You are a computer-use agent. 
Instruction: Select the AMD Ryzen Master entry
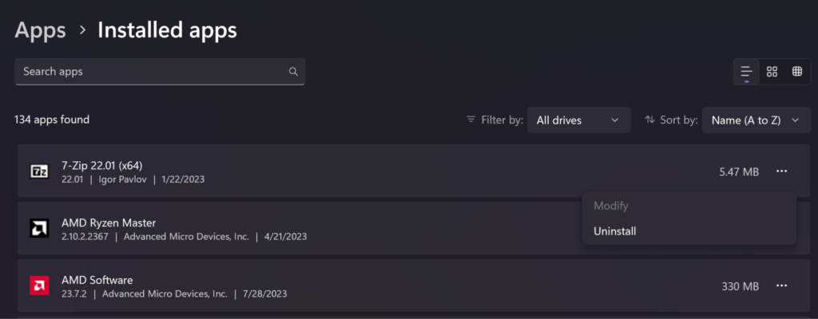pos(240,229)
